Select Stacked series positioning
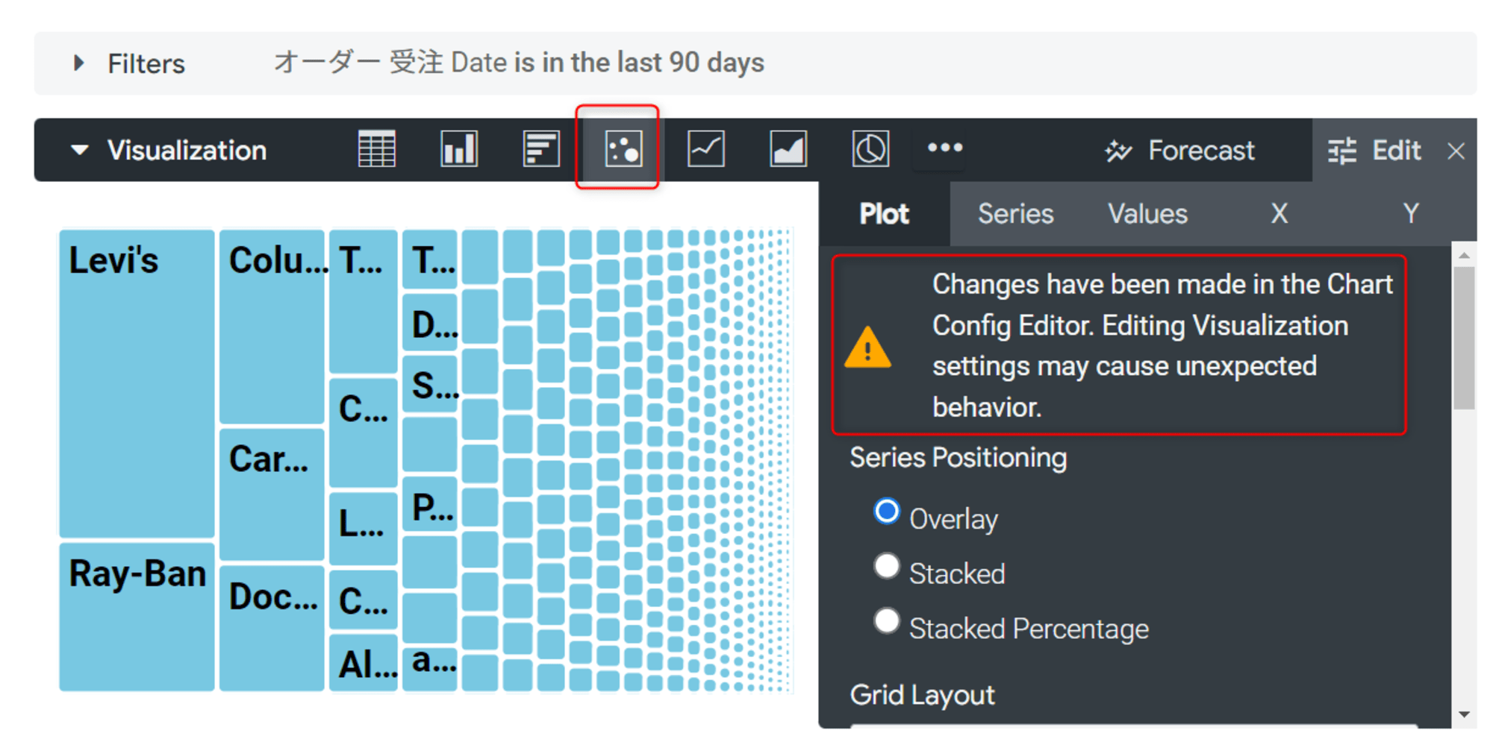This screenshot has height=742, width=1493. (887, 566)
